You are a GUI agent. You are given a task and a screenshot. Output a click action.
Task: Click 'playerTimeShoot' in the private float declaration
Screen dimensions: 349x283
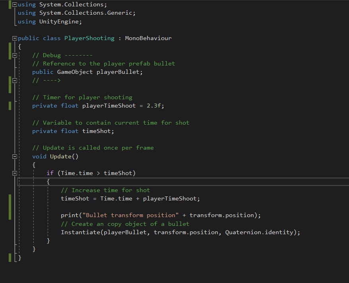109,106
